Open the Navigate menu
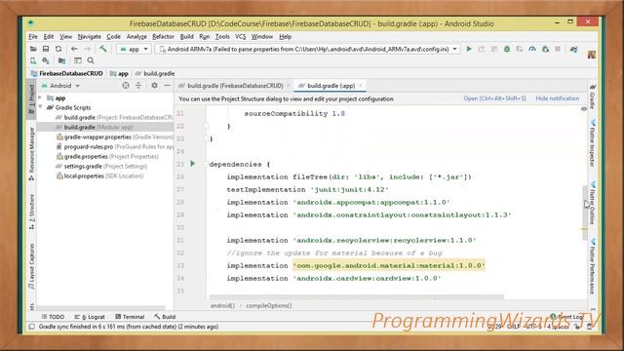 [x=89, y=37]
